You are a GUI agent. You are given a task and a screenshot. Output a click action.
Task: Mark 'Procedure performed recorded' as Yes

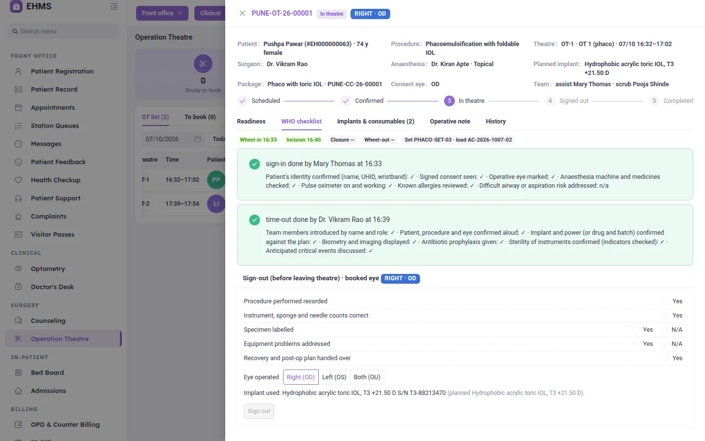[x=665, y=301]
